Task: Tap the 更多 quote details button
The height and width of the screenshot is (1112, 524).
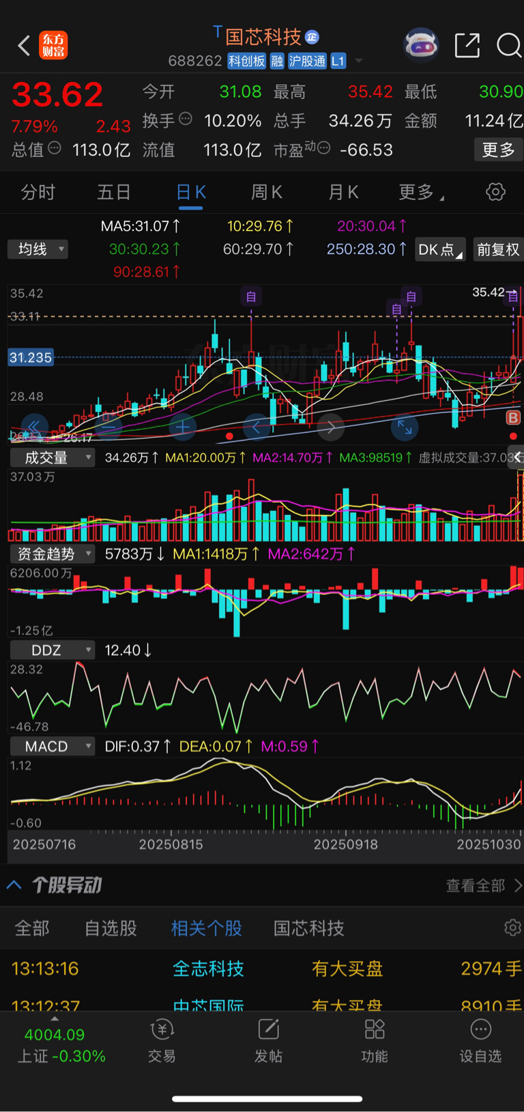Action: 498,150
